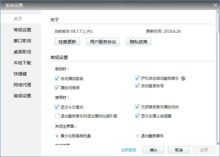Toggle 播放问候语 checkbox
This screenshot has height=157, width=220.
pos(57,87)
